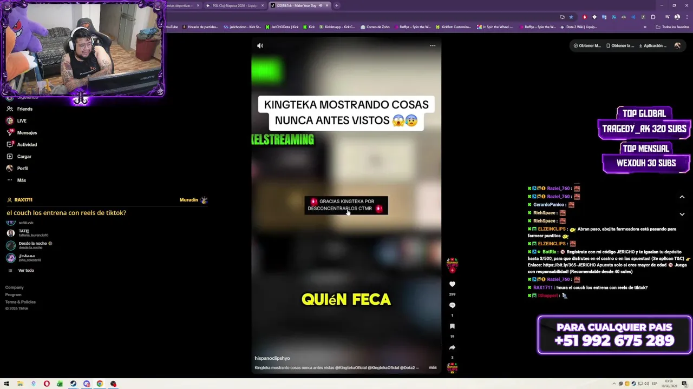
Task: Expand the video caption with más
Action: pos(433,367)
